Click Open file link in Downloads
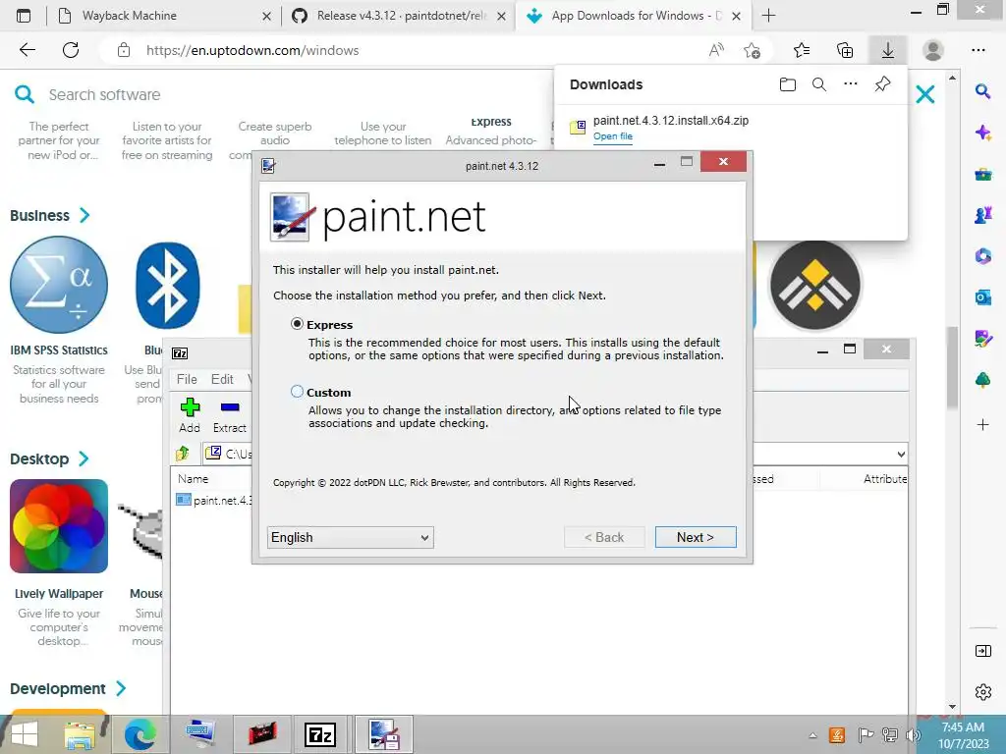Viewport: 1006px width, 754px height. coord(613,136)
